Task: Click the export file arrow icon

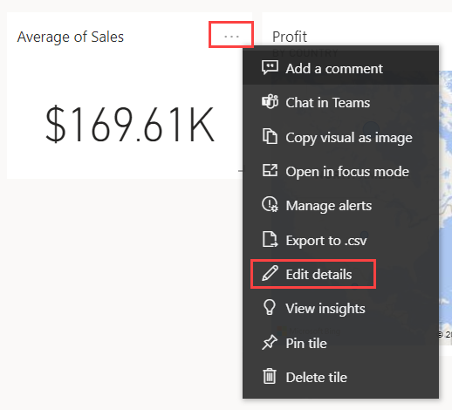Action: [x=270, y=239]
